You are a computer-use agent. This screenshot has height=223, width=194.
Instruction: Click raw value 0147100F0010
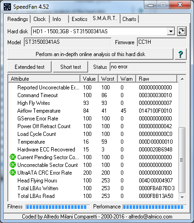(155, 111)
